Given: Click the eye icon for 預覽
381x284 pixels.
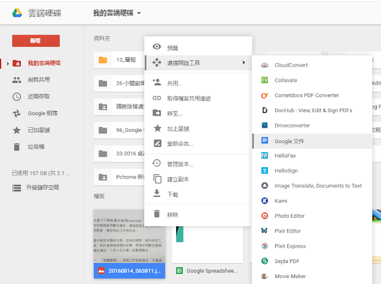Looking at the screenshot, I should tap(157, 47).
